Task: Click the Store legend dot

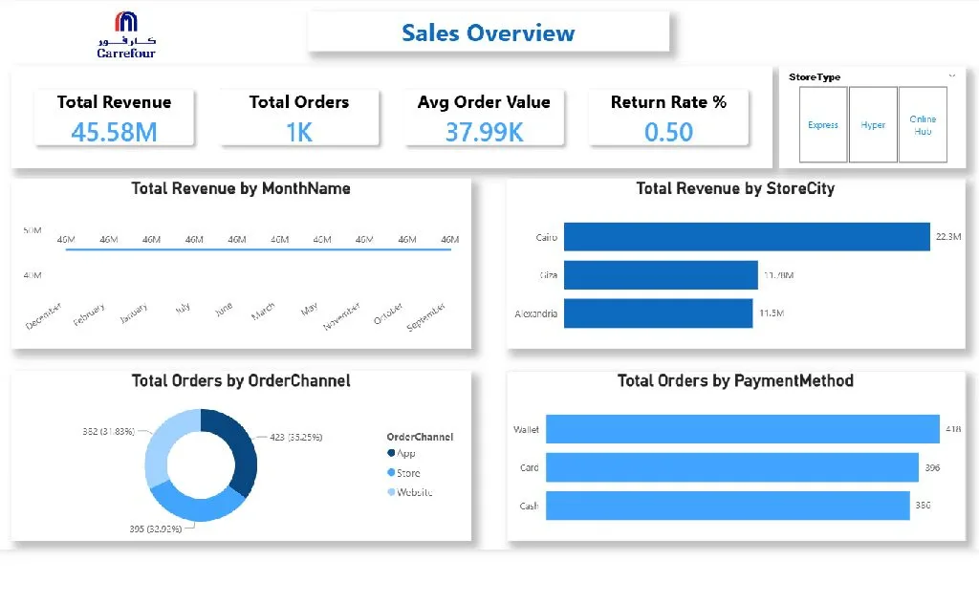Action: (x=391, y=472)
